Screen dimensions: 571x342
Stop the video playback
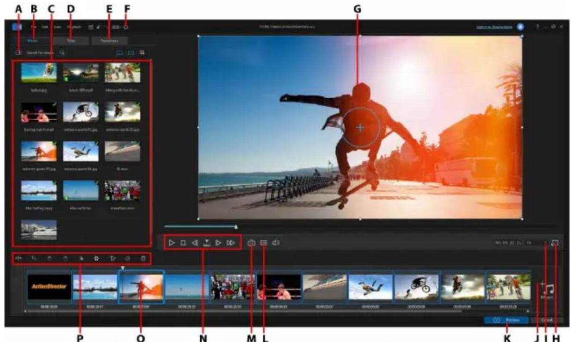[183, 243]
